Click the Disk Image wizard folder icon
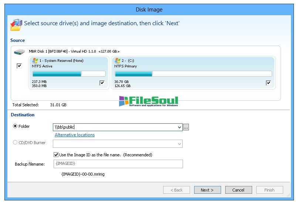Screen dimensions: 298x203 [16, 24]
